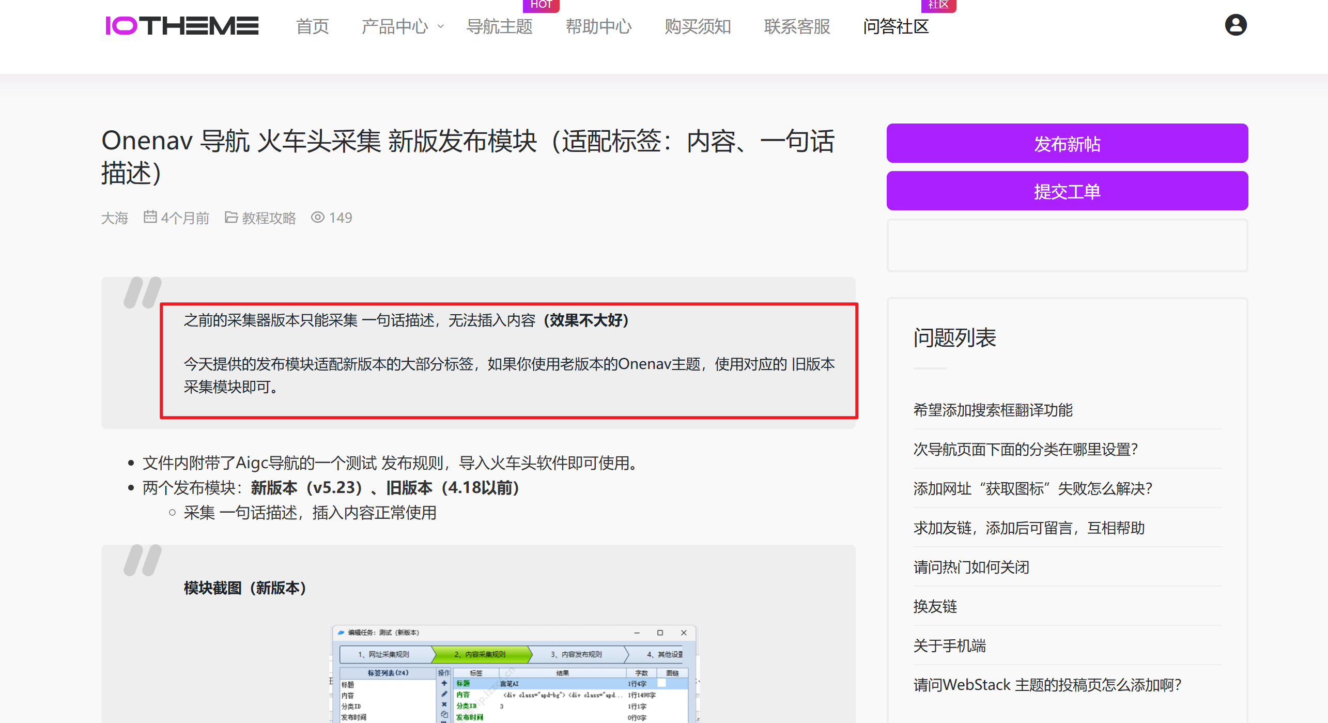Open question 换友链
The height and width of the screenshot is (723, 1328).
[x=935, y=606]
